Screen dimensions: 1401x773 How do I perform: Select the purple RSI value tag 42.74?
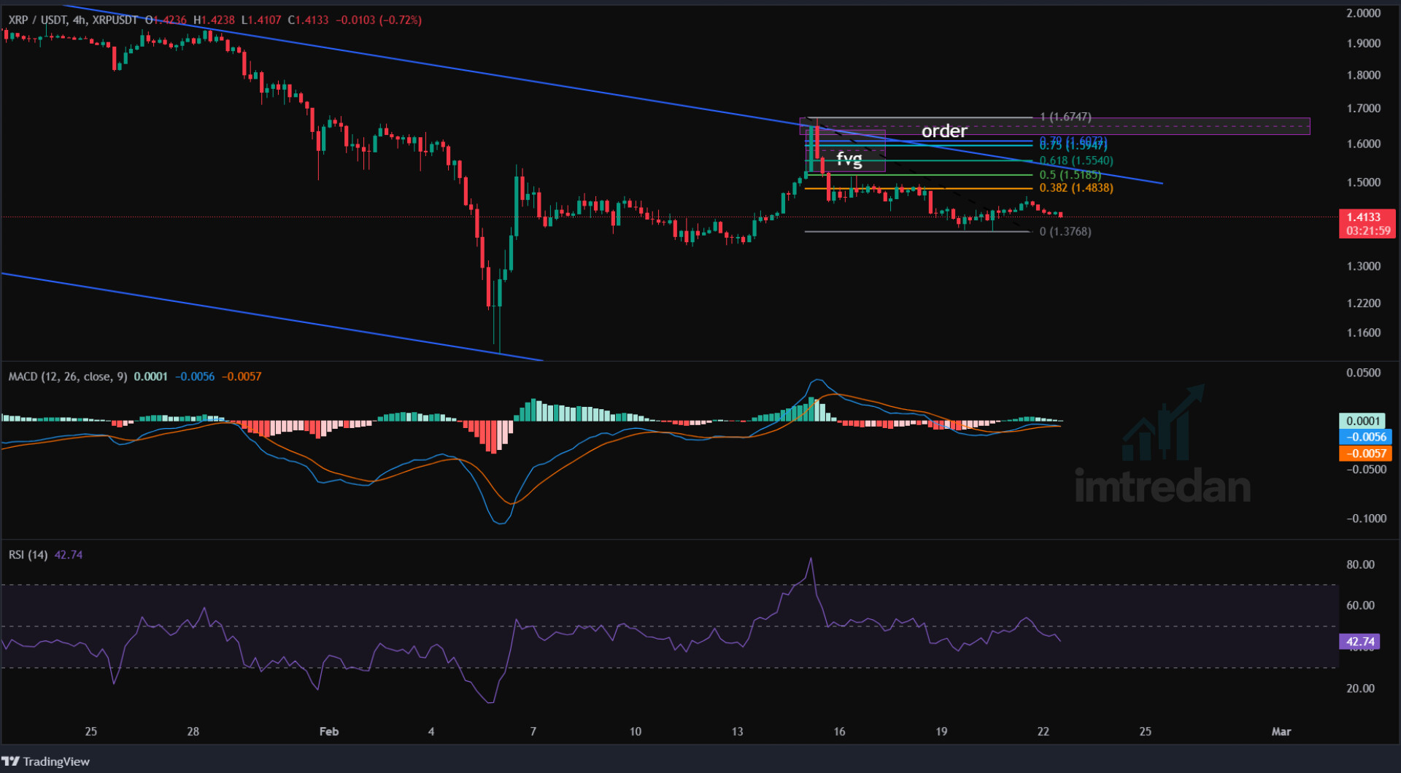click(x=1359, y=642)
